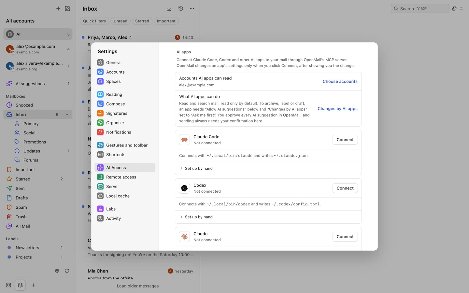Collapse the Inbox folder chevron
469x293 pixels.
[67, 115]
